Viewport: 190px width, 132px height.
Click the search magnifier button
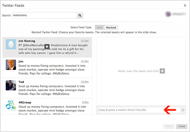[x=80, y=15]
